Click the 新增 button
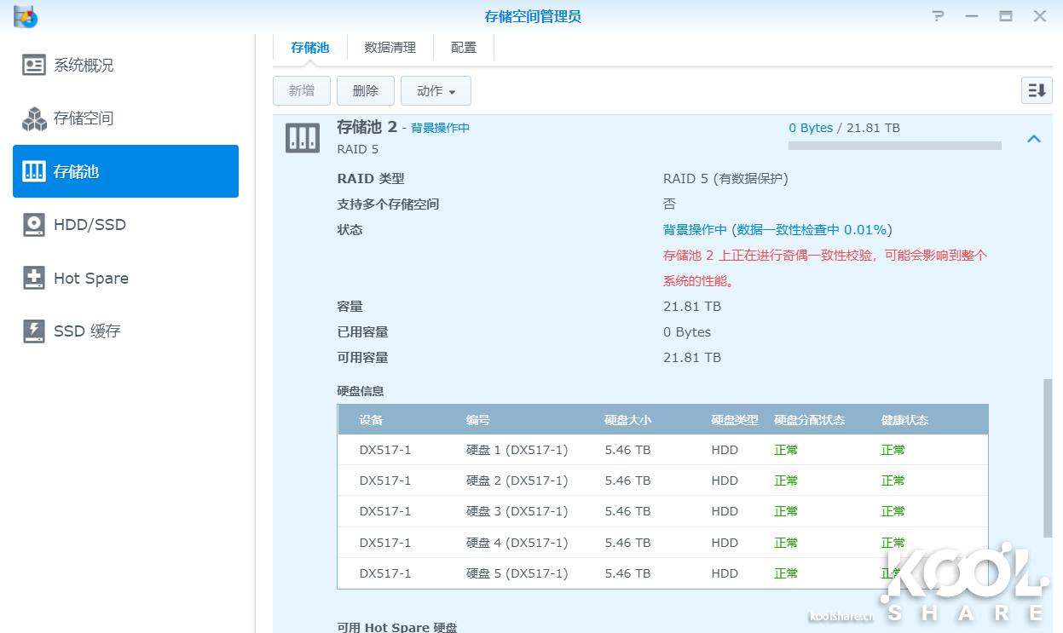Screen dimensions: 1063x633 (x=301, y=91)
